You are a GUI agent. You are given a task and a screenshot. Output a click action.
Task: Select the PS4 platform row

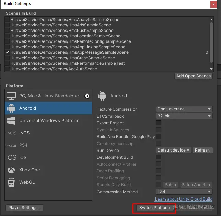click(48, 145)
